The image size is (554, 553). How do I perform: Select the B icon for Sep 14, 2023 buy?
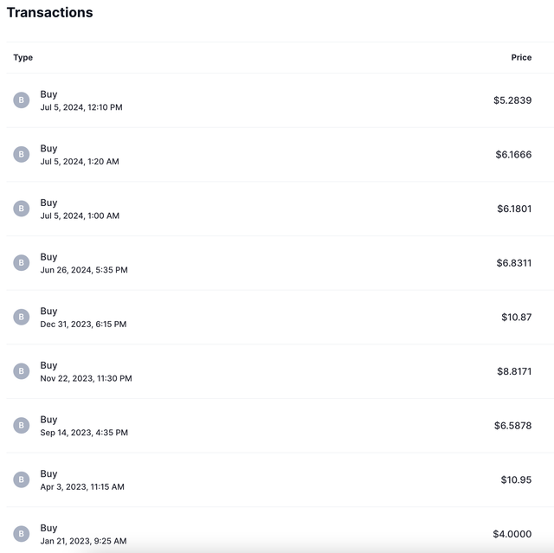(x=21, y=426)
